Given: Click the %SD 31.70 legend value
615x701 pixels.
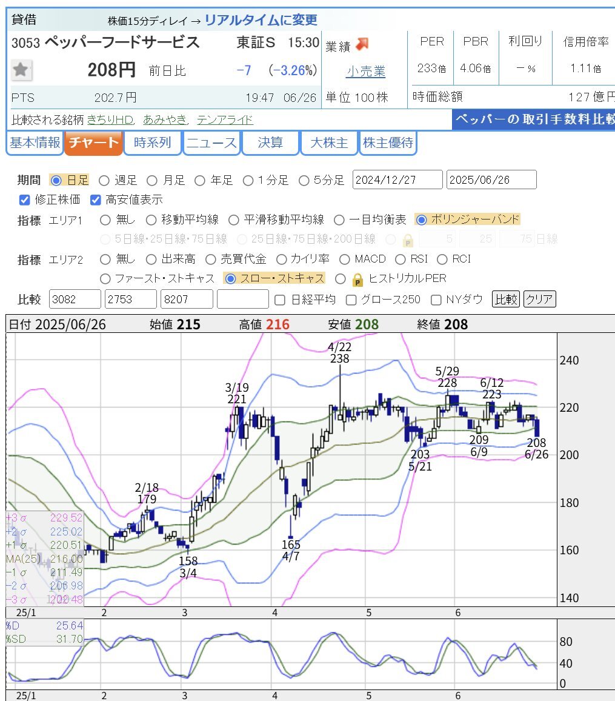Looking at the screenshot, I should click(x=70, y=639).
